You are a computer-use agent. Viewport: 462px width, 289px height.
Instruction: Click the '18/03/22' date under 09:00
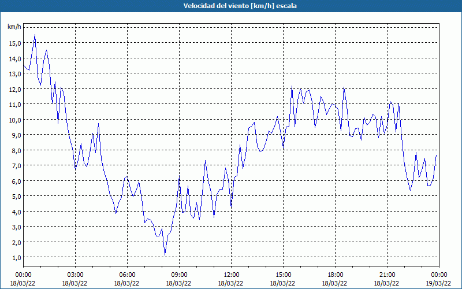click(178, 283)
